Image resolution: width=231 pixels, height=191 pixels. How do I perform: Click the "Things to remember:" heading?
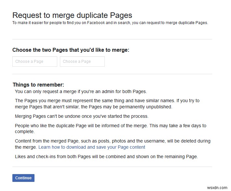click(x=38, y=85)
